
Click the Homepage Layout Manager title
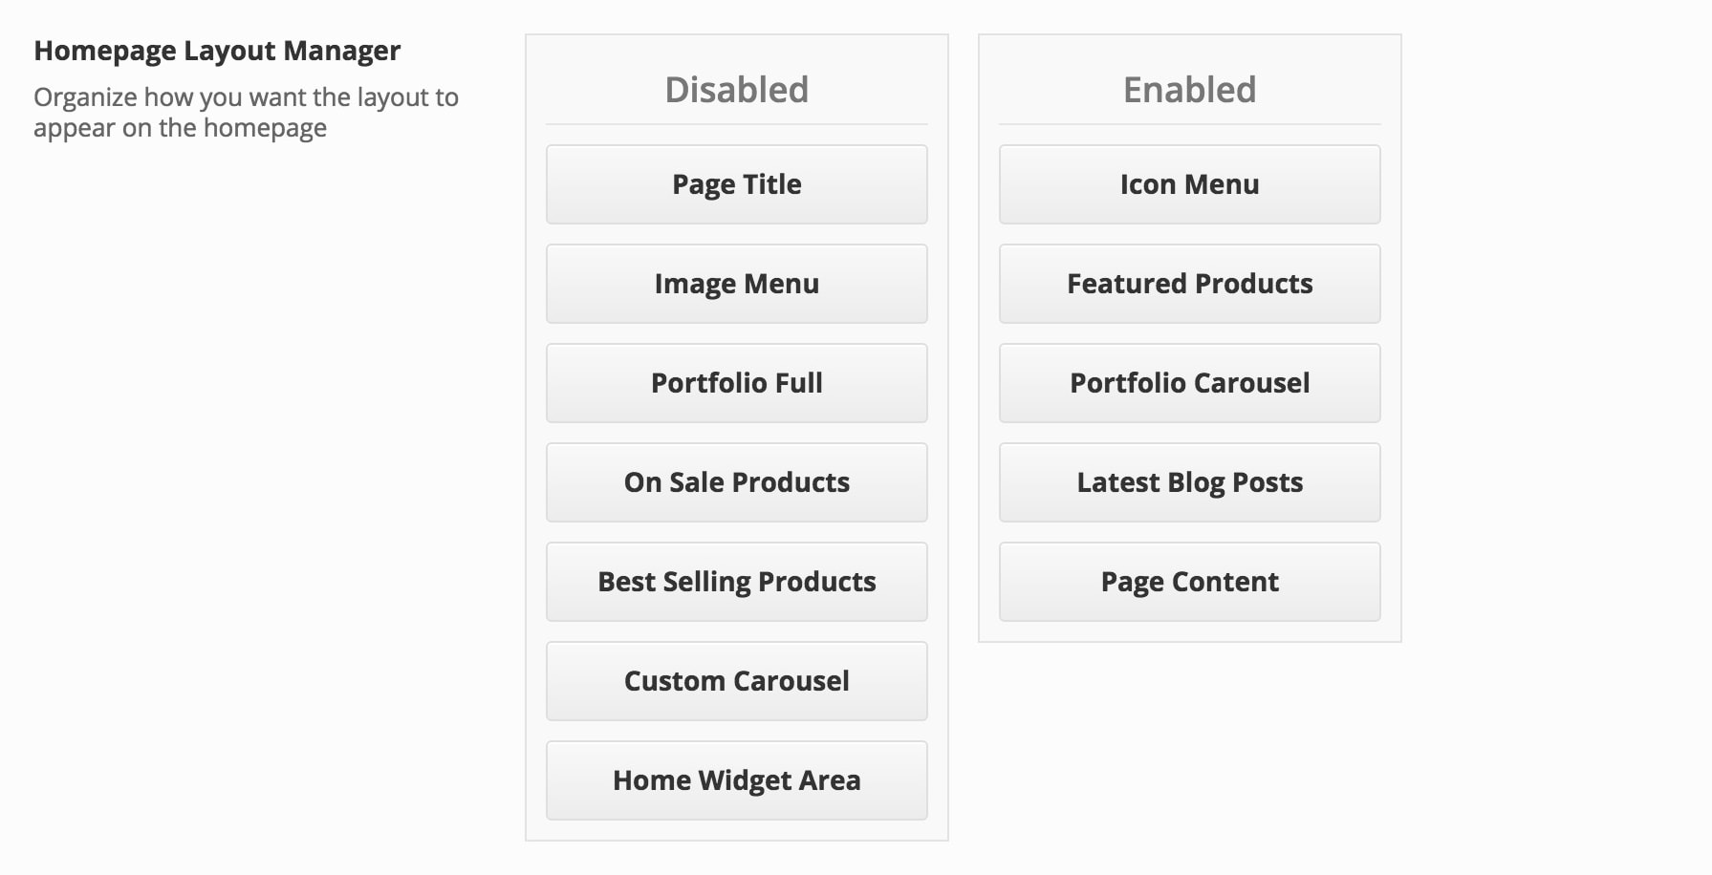tap(217, 51)
